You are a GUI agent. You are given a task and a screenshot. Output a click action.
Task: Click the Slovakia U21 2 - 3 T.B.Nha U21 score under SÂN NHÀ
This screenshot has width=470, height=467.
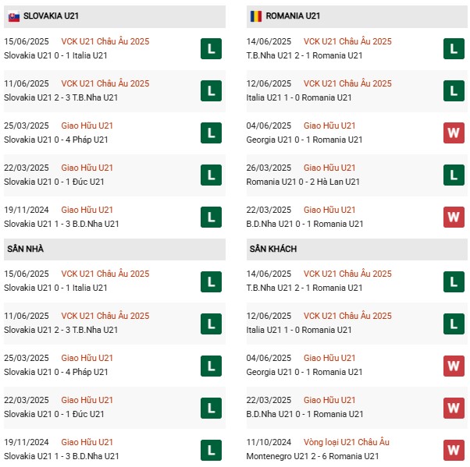tap(61, 330)
